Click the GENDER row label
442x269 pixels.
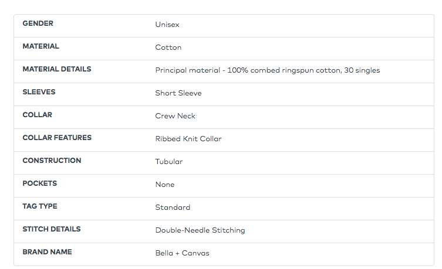pos(38,23)
